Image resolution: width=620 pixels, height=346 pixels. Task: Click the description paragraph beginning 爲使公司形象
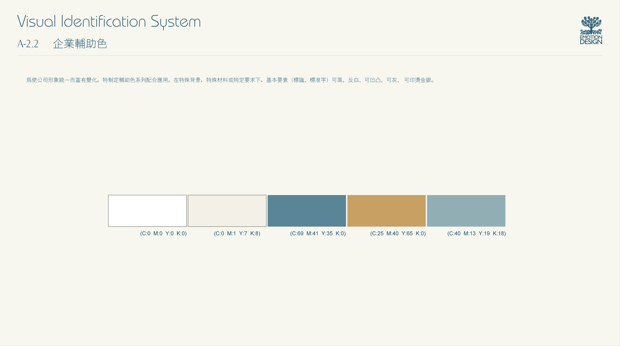coord(231,80)
